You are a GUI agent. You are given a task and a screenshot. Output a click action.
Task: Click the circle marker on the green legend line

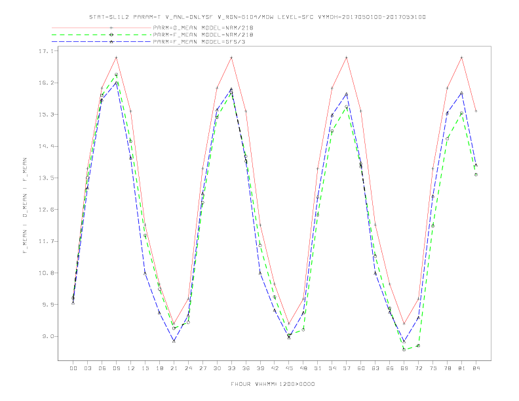point(111,35)
